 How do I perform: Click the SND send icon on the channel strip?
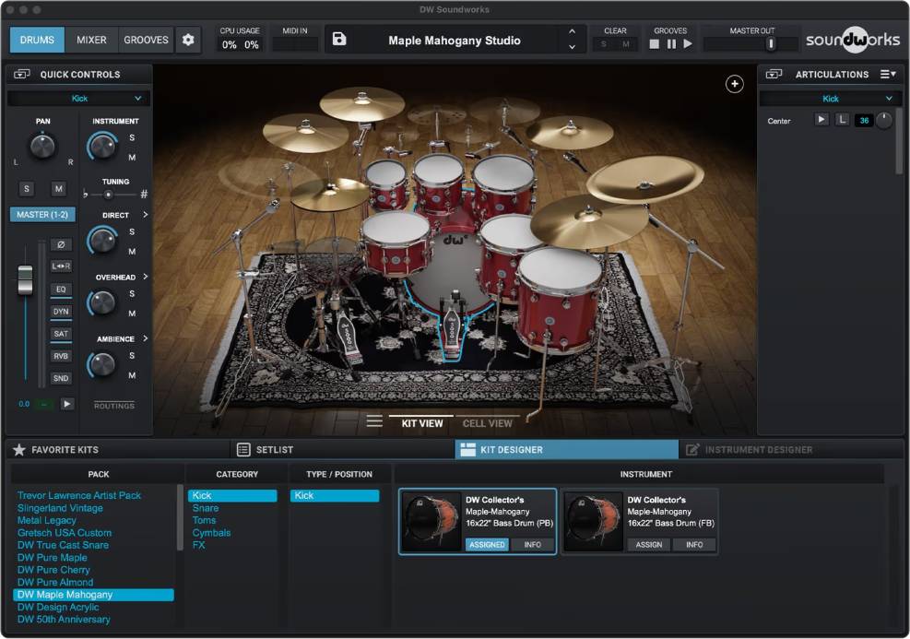click(x=60, y=378)
